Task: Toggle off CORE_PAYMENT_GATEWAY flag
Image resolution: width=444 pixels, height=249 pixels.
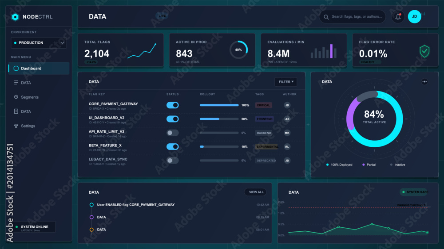Action: [172, 105]
